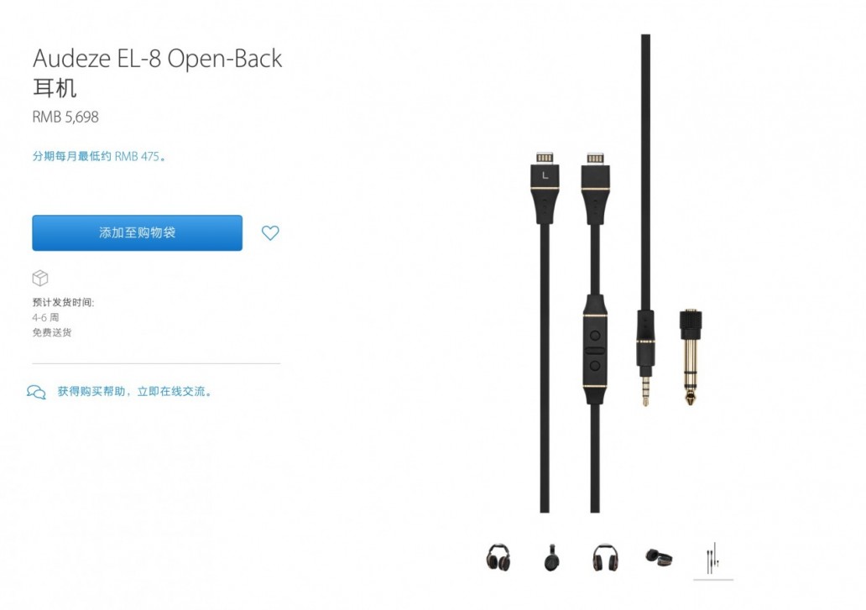Click the Audeze EL-8 Open-Back product title
Screen dimensions: 866x610
click(158, 59)
